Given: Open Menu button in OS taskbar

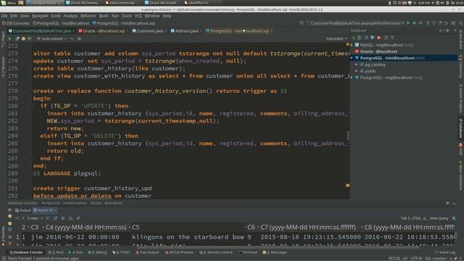Looking at the screenshot, I should 8,3.
